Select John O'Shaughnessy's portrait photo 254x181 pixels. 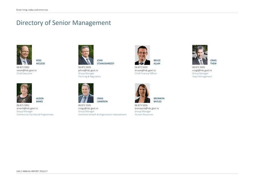click(x=86, y=55)
